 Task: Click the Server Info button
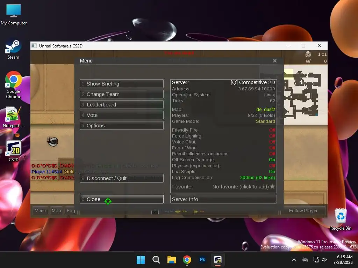pos(223,199)
